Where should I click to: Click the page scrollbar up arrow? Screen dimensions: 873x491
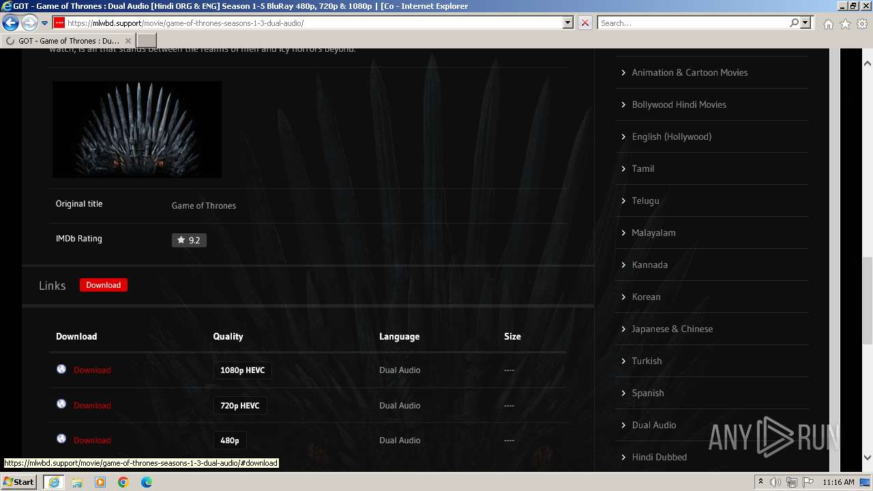pyautogui.click(x=867, y=63)
